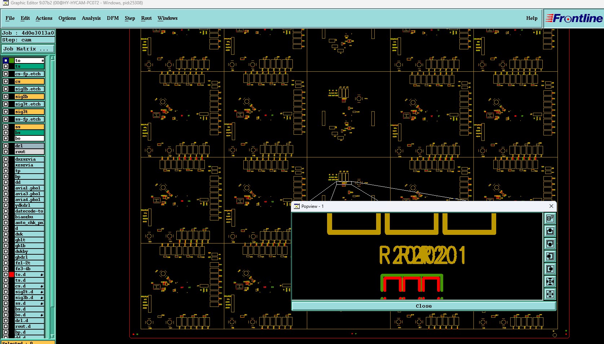The height and width of the screenshot is (344, 604).
Task: Click the layer list vertical scrollbar track
Action: tap(53, 197)
